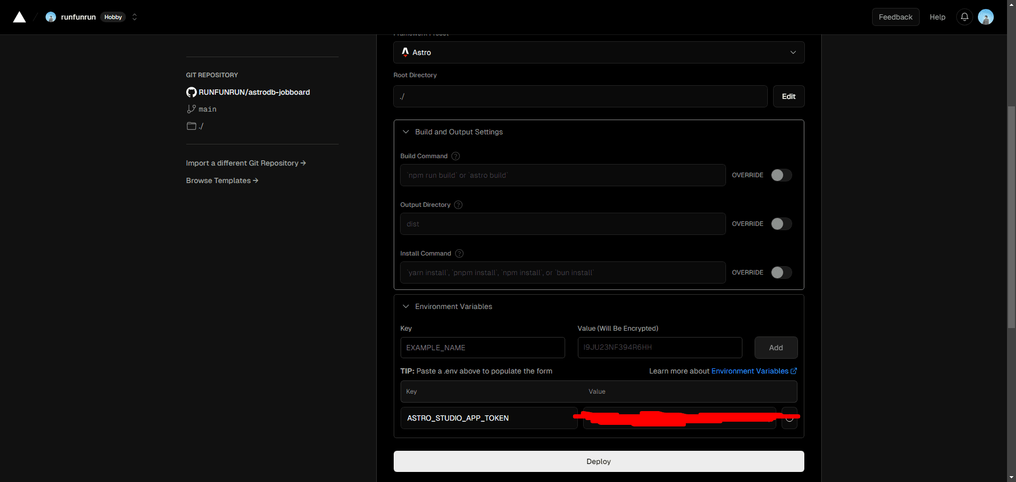
Task: Select the ASTRO_STUDIO_APP_TOKEN key field
Action: tap(488, 418)
